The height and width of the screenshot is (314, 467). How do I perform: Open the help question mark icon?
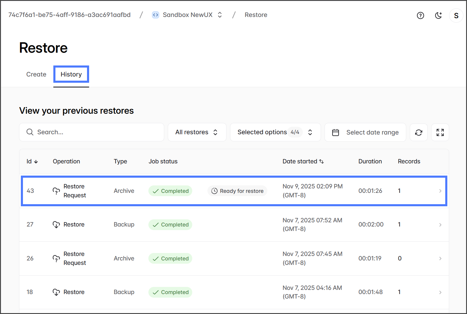click(x=420, y=15)
